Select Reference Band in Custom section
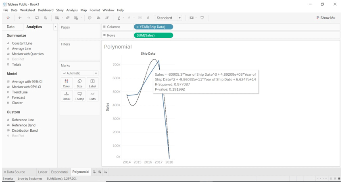The height and width of the screenshot is (182, 342). pyautogui.click(x=23, y=125)
